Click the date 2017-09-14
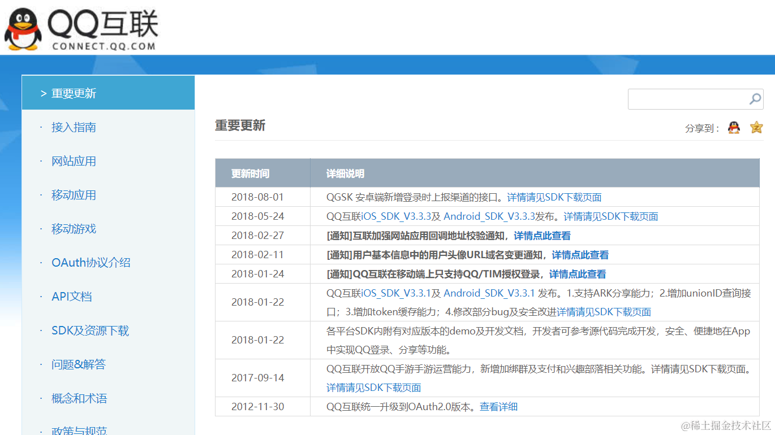This screenshot has height=435, width=775. 257,378
